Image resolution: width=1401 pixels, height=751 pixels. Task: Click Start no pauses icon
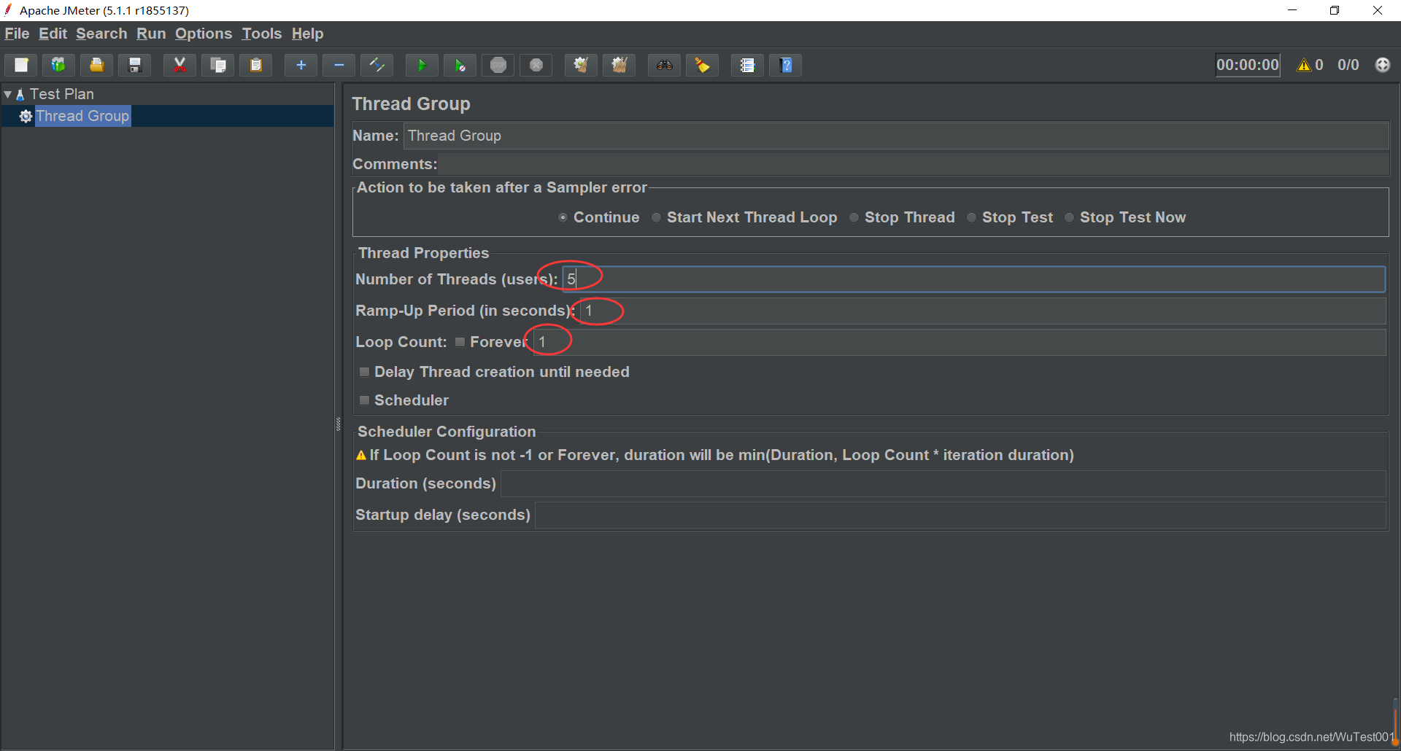tap(460, 65)
